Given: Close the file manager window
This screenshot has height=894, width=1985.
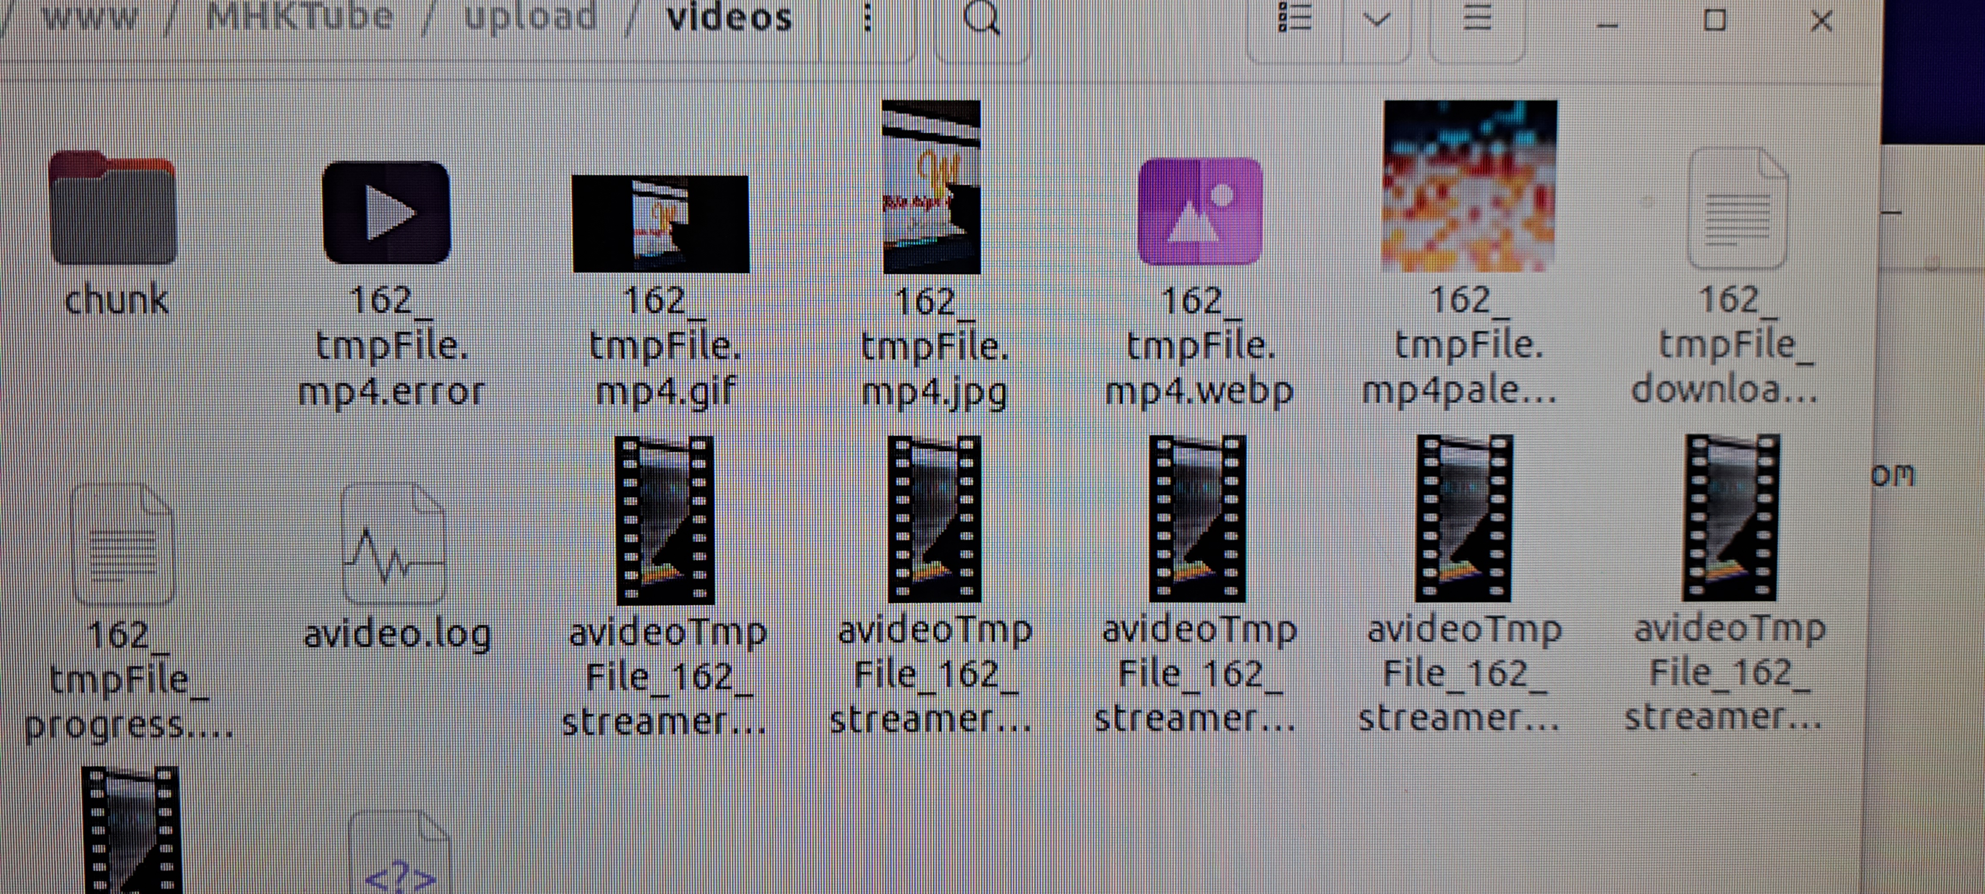Looking at the screenshot, I should (x=1821, y=20).
